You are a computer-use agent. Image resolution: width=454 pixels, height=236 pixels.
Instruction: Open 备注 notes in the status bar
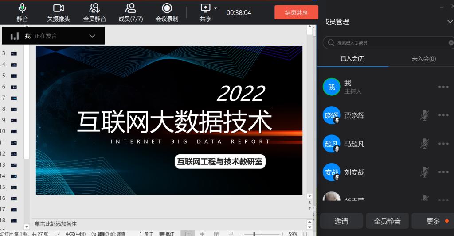(x=145, y=233)
